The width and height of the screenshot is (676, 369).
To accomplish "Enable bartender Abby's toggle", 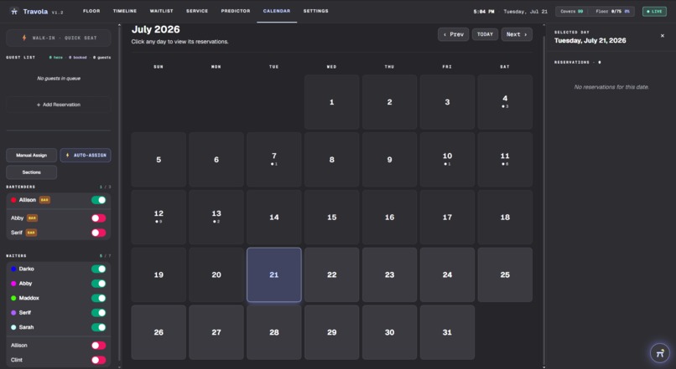I will click(98, 218).
